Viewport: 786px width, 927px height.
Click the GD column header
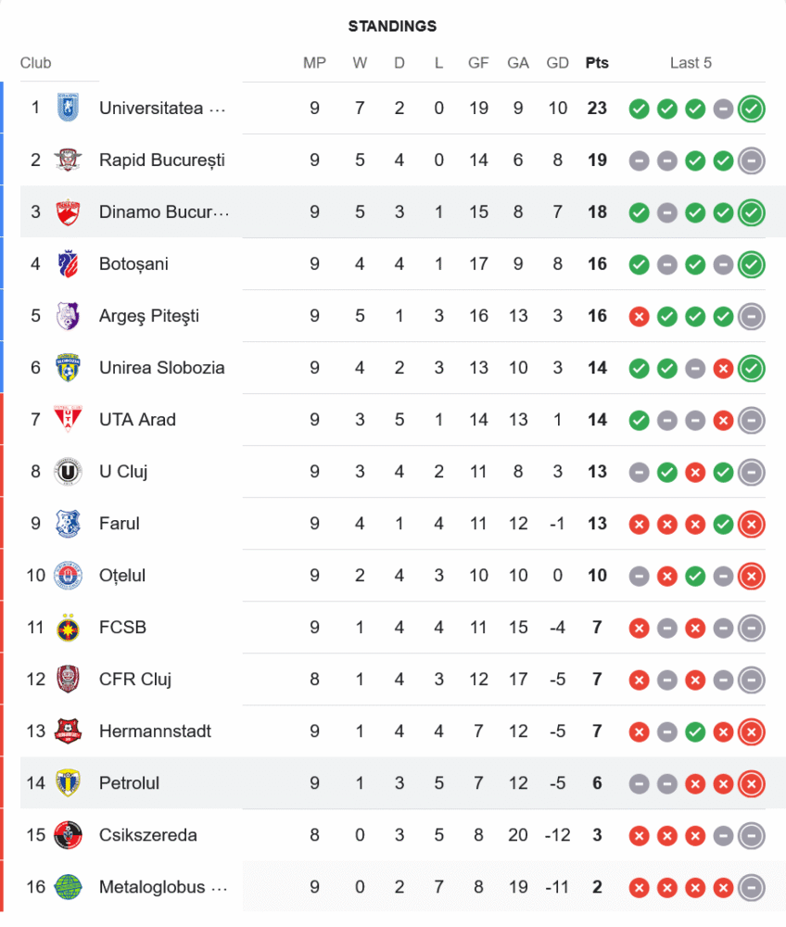click(558, 63)
